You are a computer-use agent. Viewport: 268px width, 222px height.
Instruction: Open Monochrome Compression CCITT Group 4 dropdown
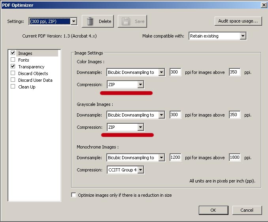(140, 170)
